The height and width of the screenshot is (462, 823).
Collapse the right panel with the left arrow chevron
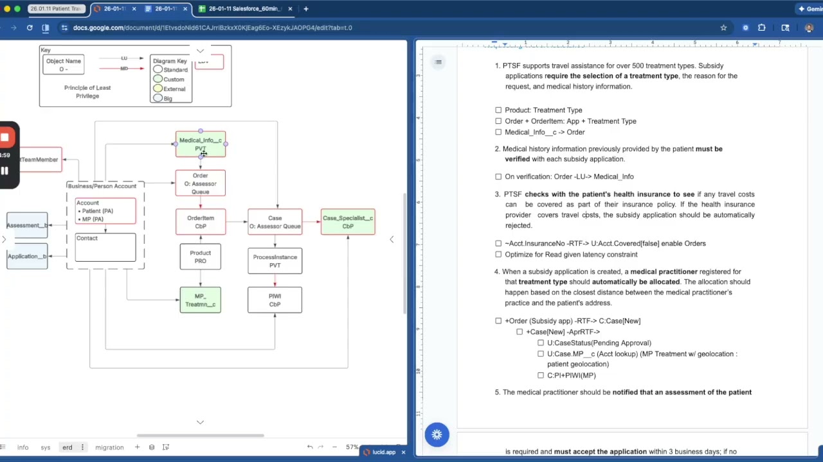pos(392,239)
